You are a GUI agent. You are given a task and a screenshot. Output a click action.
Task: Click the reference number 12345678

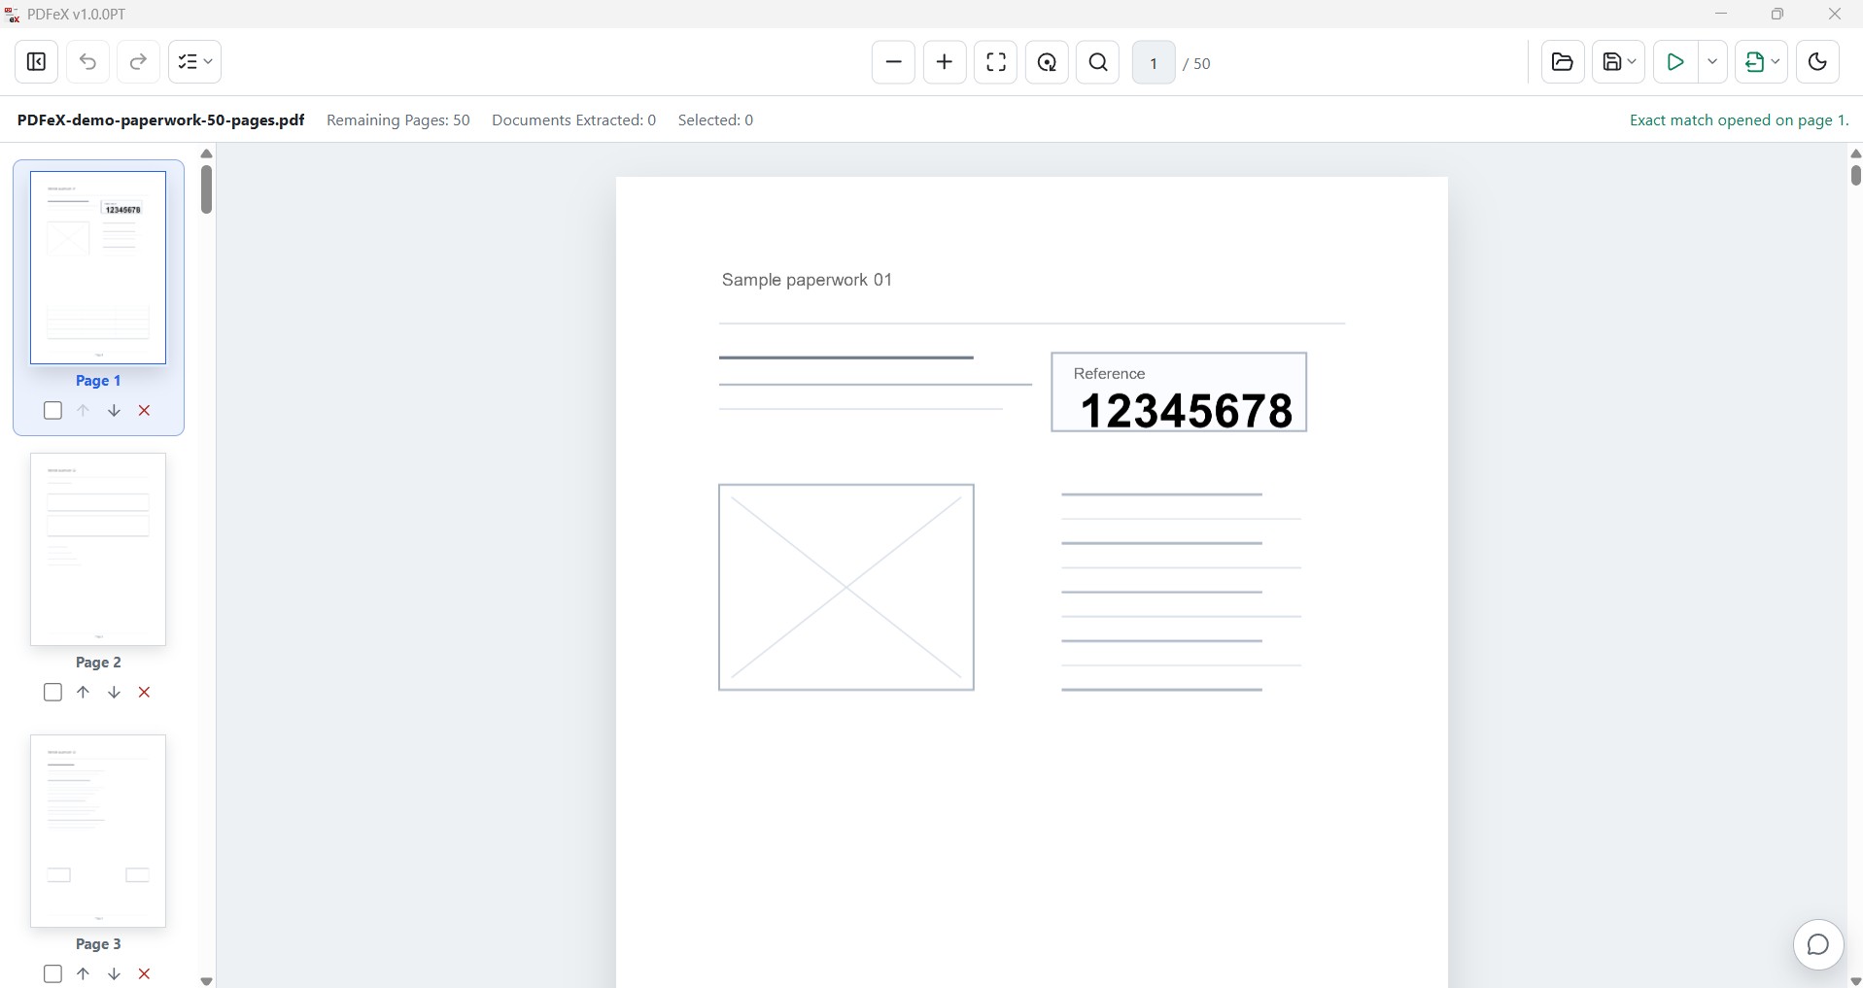[x=1187, y=411]
